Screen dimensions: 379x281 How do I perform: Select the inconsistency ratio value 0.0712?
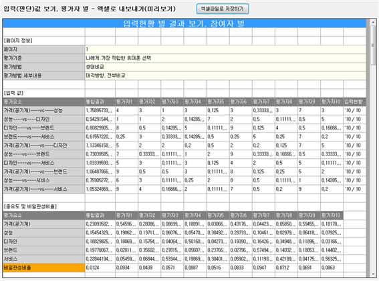tap(286, 268)
